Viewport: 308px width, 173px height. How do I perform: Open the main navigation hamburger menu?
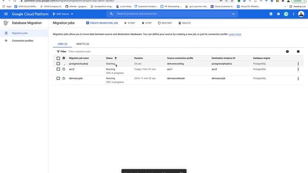coord(6,14)
